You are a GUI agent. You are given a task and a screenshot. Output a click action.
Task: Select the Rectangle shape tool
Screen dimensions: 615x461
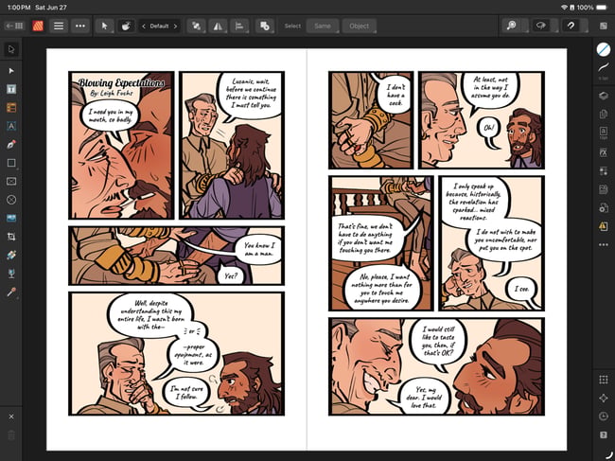click(11, 163)
